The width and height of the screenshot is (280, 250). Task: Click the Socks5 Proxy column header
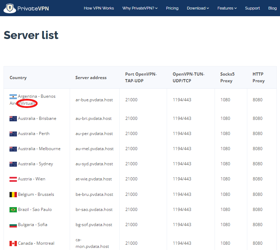point(227,77)
